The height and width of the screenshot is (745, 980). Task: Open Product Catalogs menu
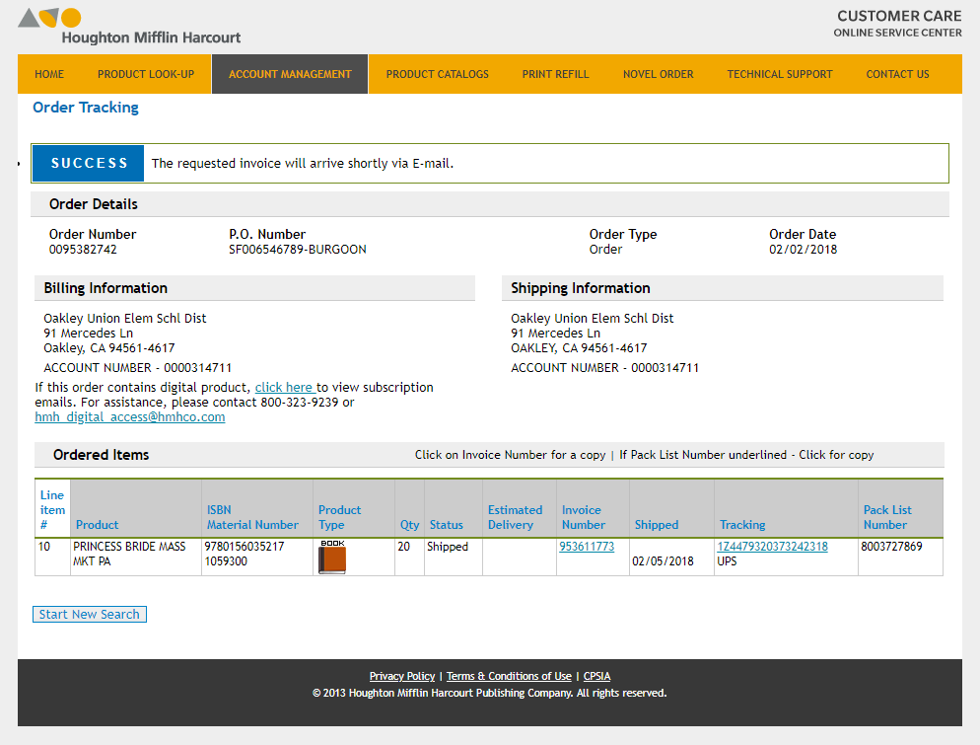[x=437, y=74]
